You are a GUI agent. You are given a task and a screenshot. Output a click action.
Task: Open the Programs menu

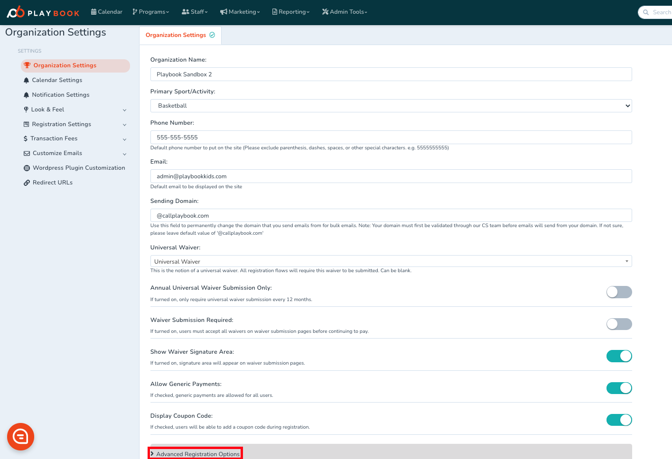click(x=151, y=12)
